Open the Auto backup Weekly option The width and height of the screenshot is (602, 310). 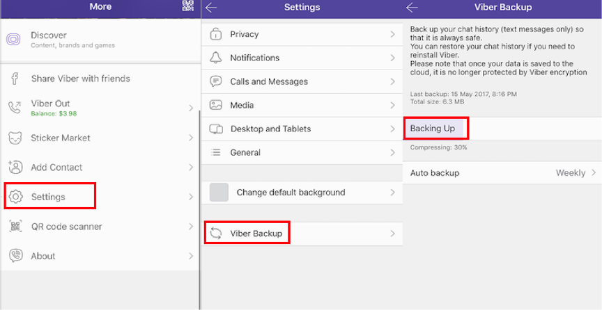571,173
